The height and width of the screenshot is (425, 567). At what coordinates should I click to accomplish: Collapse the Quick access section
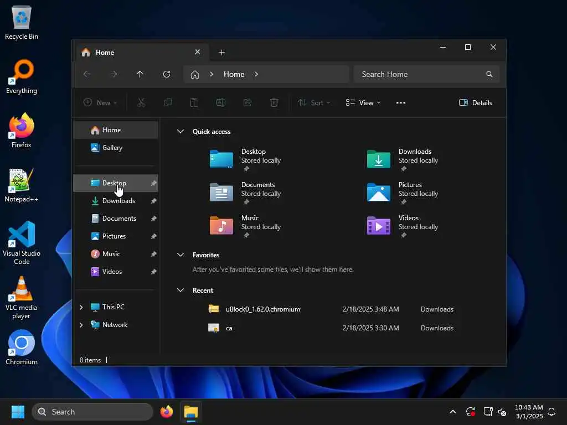pos(181,132)
